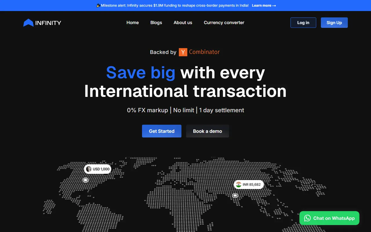Open the Currency converter page
Screen dimensions: 371x232
(224, 23)
